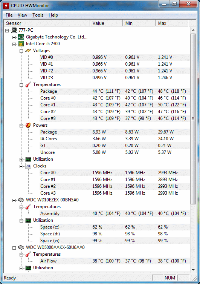
Task: Minimize the HWMonitor window
Action: click(164, 4)
